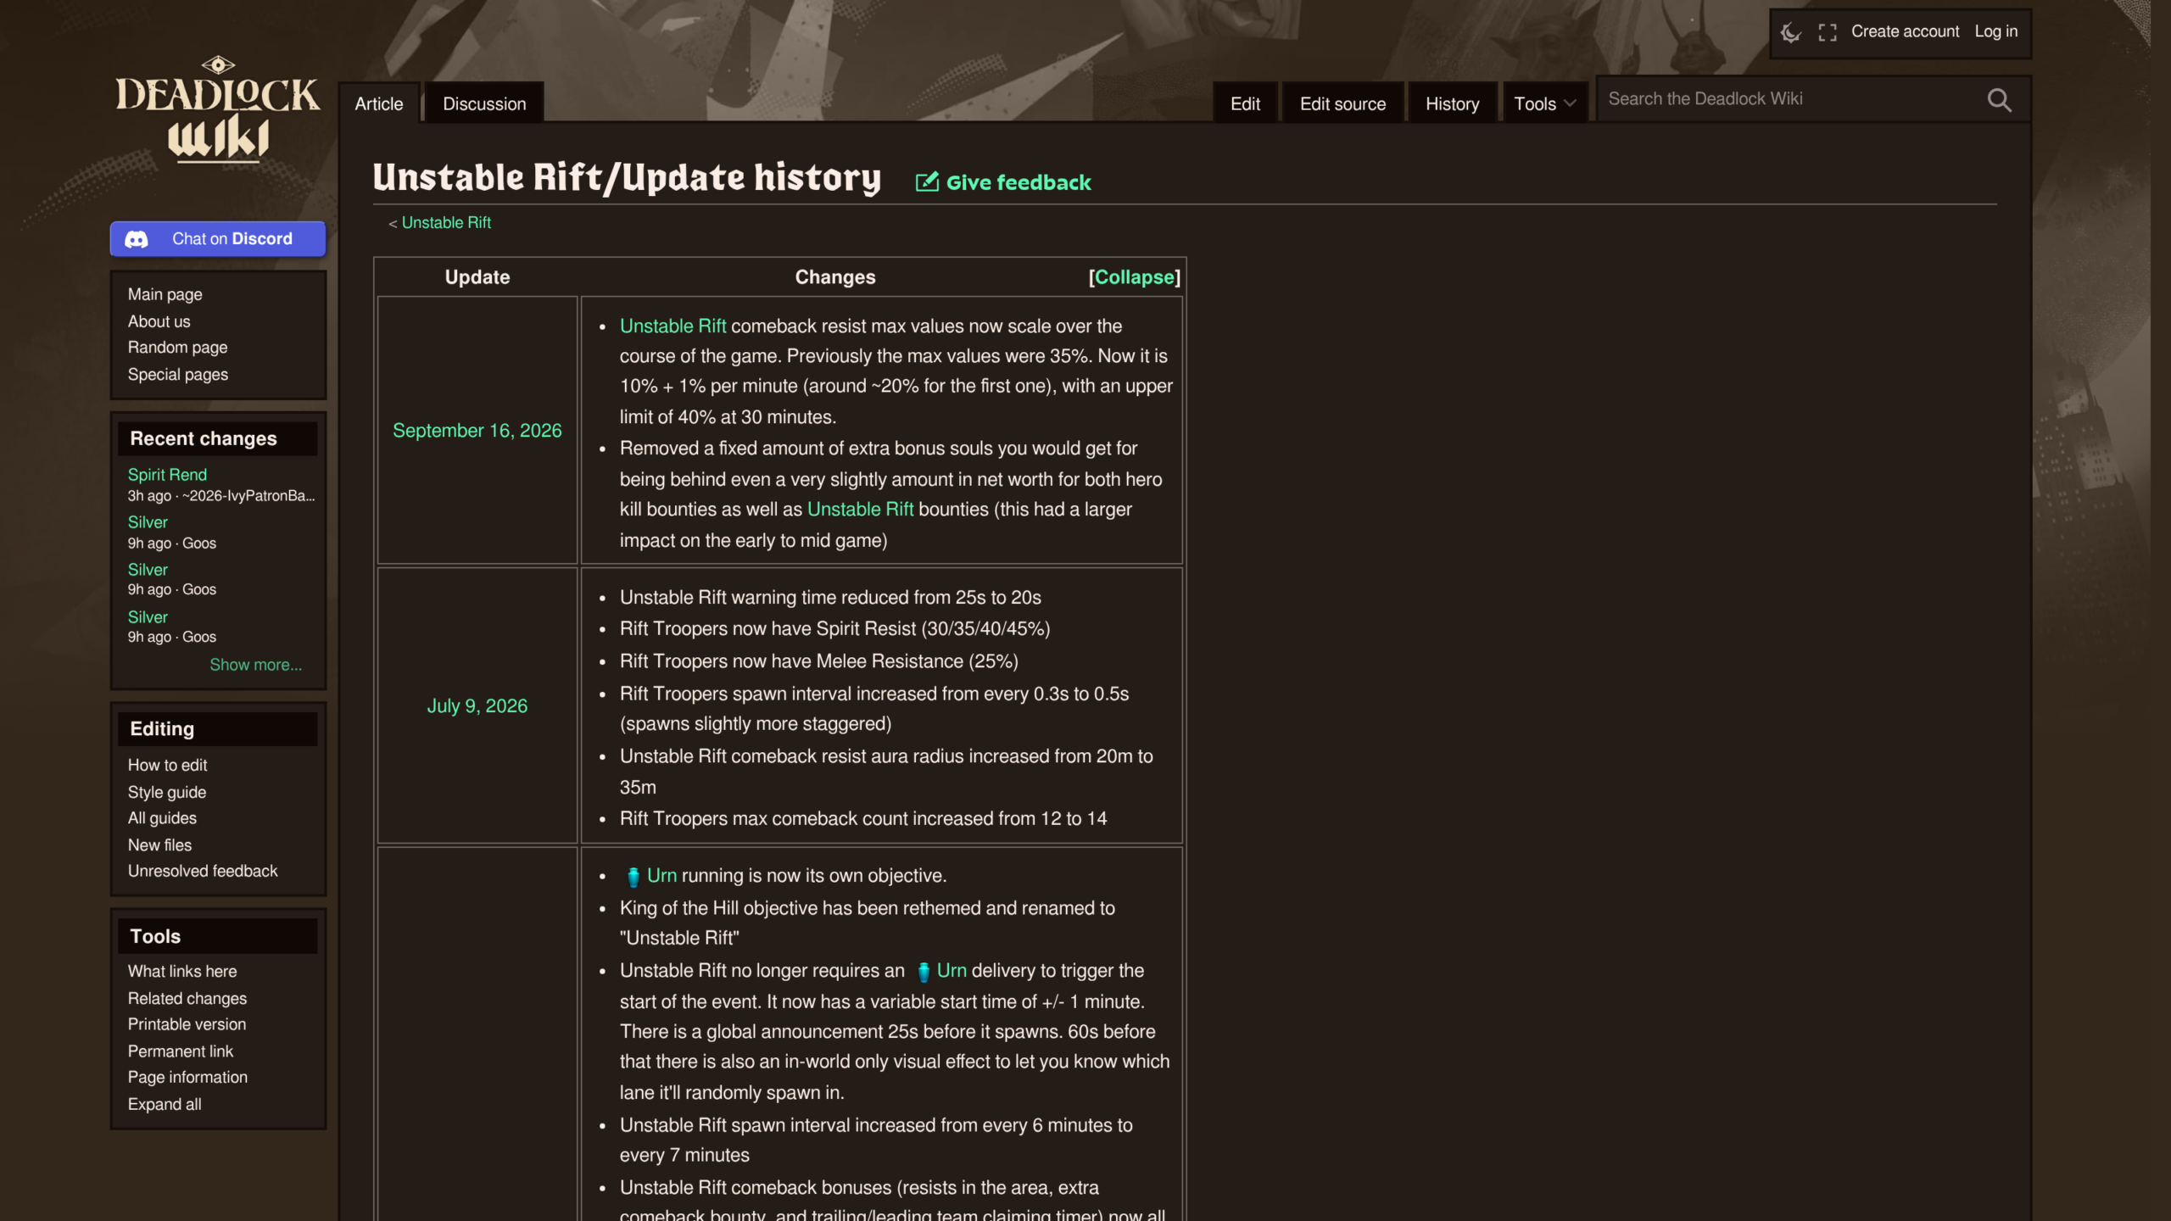Click the Changes column header
The width and height of the screenshot is (2171, 1221).
pyautogui.click(x=834, y=277)
